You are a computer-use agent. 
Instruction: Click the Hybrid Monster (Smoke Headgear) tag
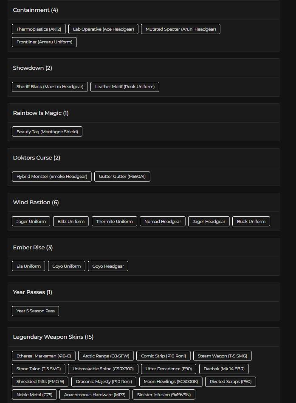52,177
